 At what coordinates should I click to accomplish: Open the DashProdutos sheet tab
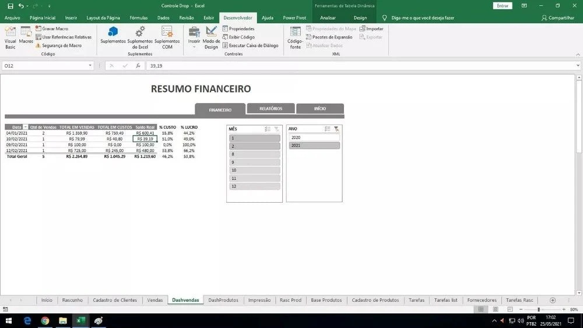click(223, 300)
